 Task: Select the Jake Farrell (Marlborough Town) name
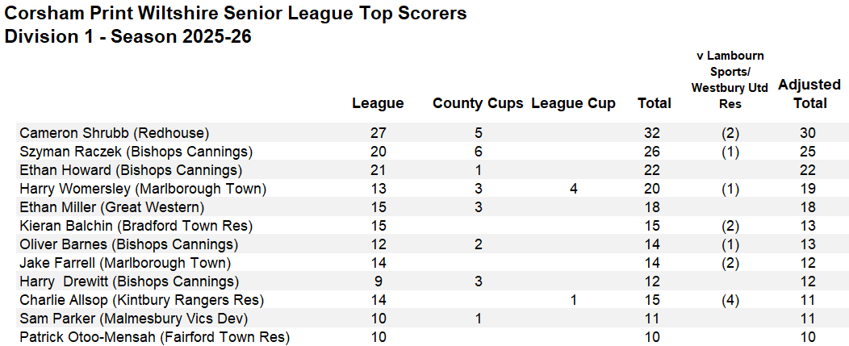click(126, 263)
